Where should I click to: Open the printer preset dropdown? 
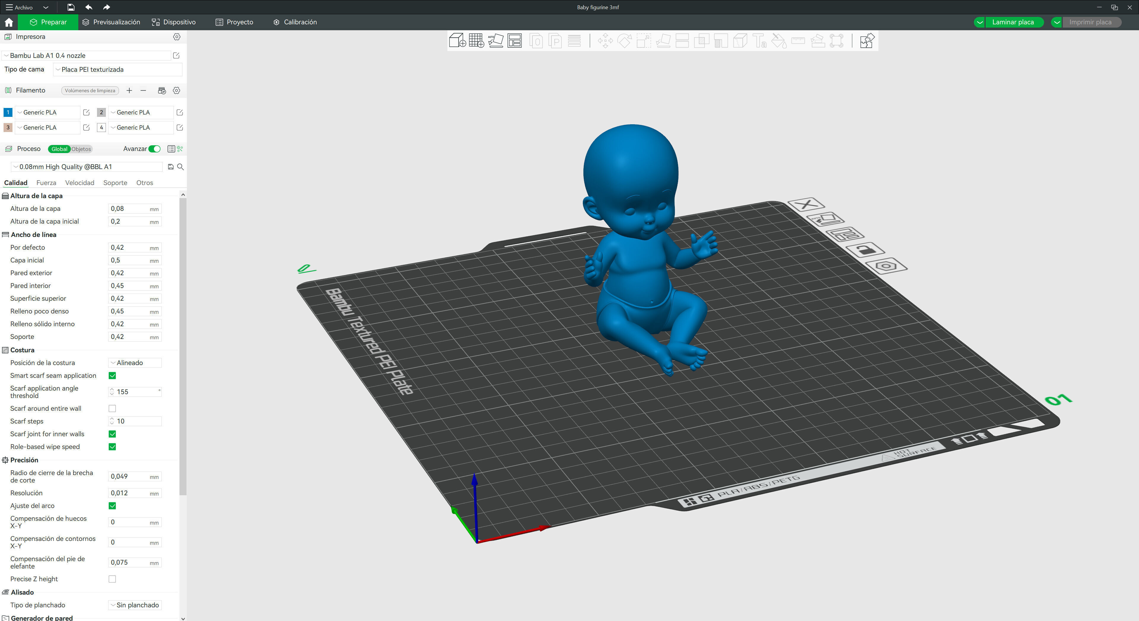(x=87, y=55)
